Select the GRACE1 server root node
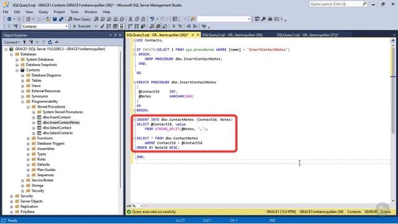Screen dimensions: 398x224 tap(60, 49)
